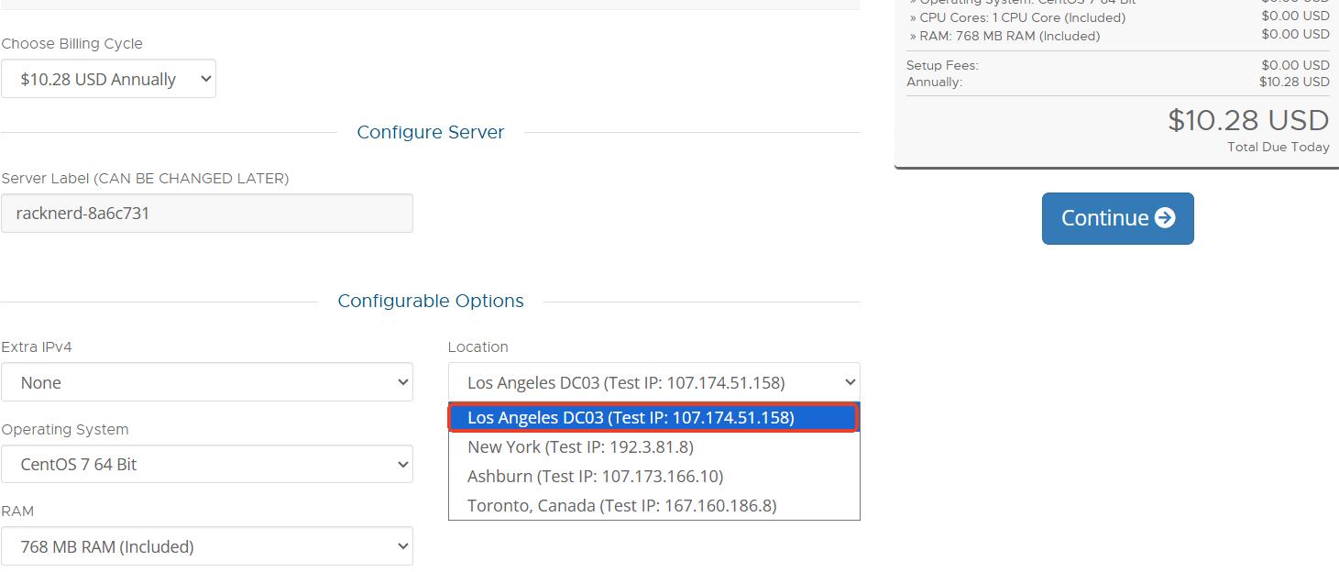Open the Operating System dropdown
Viewport: 1339px width, 572px height.
[206, 464]
